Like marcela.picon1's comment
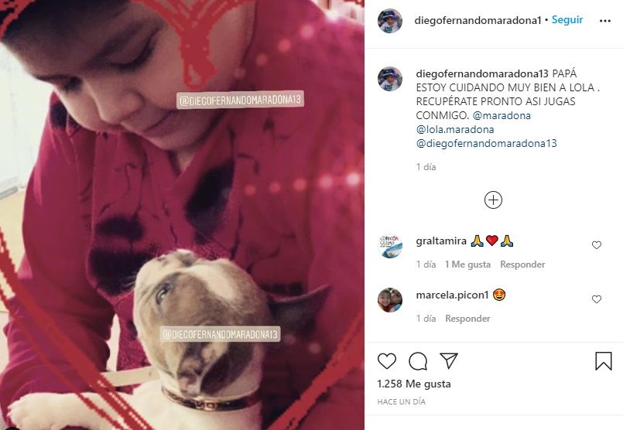The image size is (623, 430). point(597,299)
